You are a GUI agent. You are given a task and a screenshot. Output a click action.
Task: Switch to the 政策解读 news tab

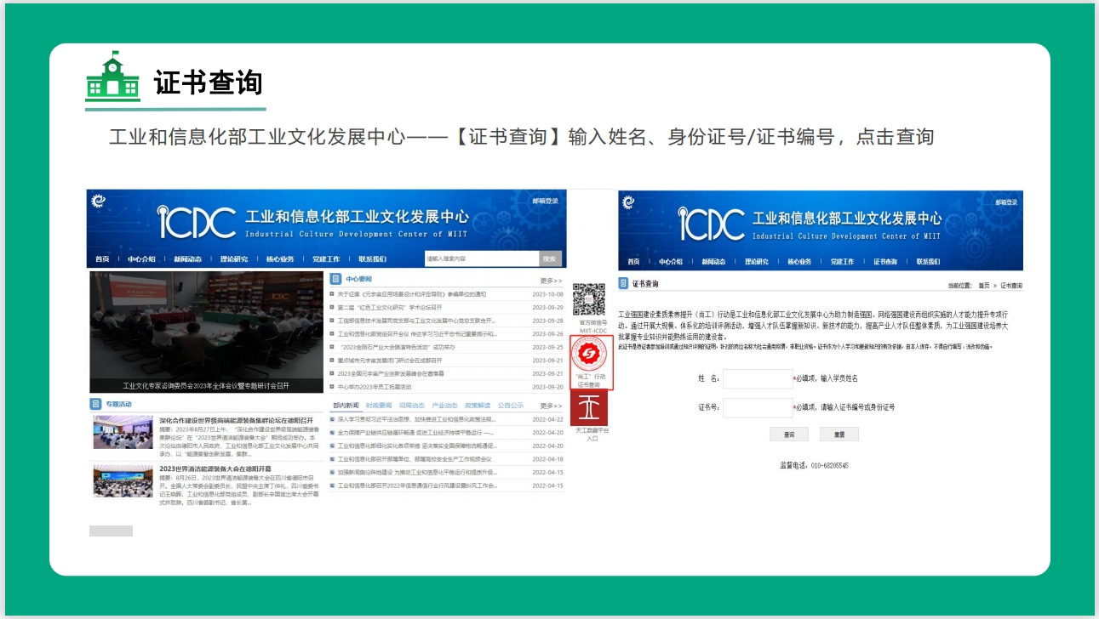click(478, 406)
